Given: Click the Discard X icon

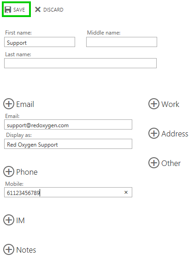Looking at the screenshot, I should tap(38, 10).
